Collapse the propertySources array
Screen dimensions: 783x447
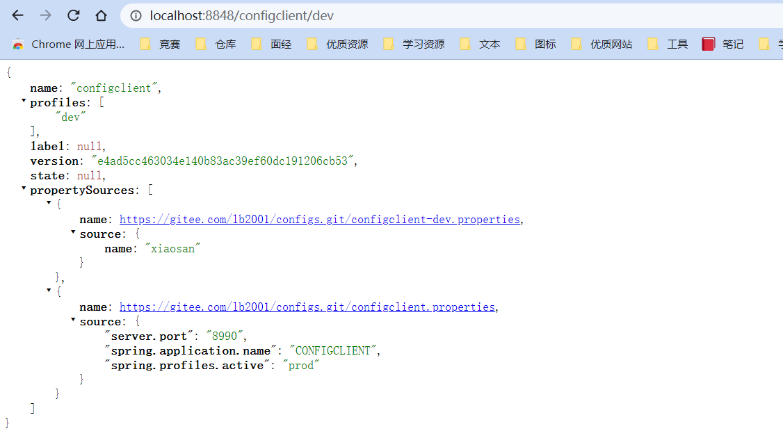point(24,188)
